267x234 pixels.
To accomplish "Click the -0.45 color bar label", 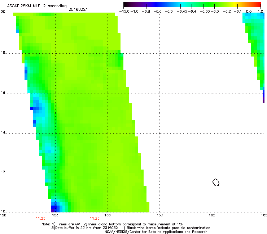I will click(182, 12).
